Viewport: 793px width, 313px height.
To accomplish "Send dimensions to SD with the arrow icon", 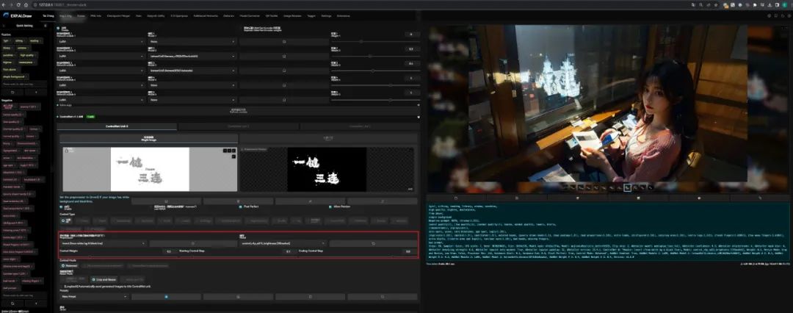I will pyautogui.click(x=383, y=201).
